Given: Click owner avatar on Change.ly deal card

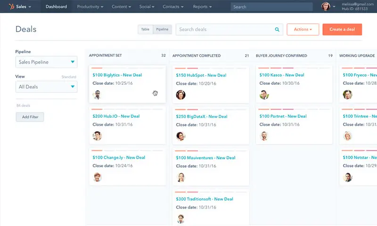Looking at the screenshot, I should 97,177.
